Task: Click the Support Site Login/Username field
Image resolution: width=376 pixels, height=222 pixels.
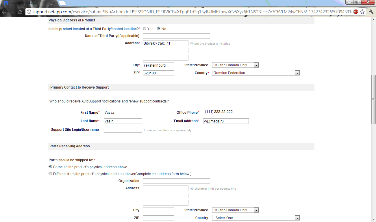Action: (123, 130)
